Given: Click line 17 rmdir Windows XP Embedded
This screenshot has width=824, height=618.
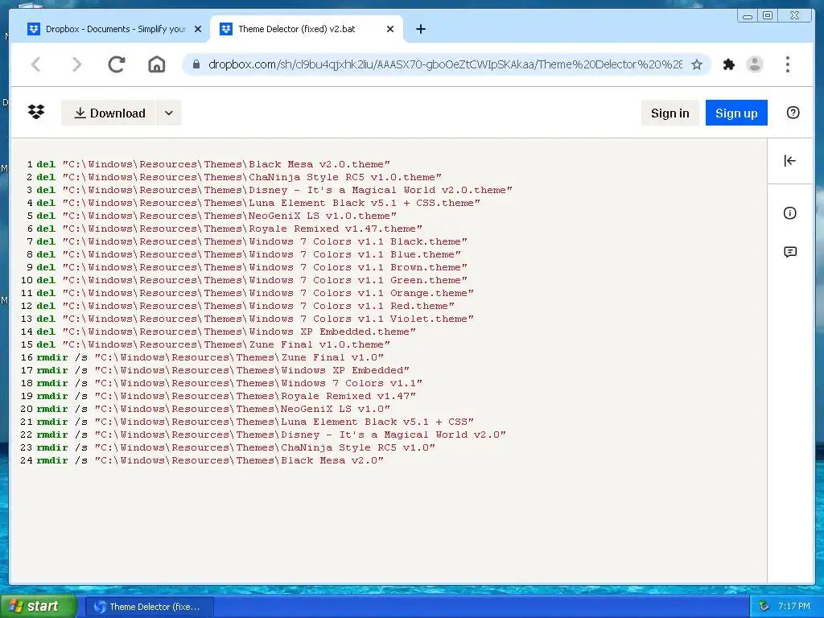Looking at the screenshot, I should point(223,370).
